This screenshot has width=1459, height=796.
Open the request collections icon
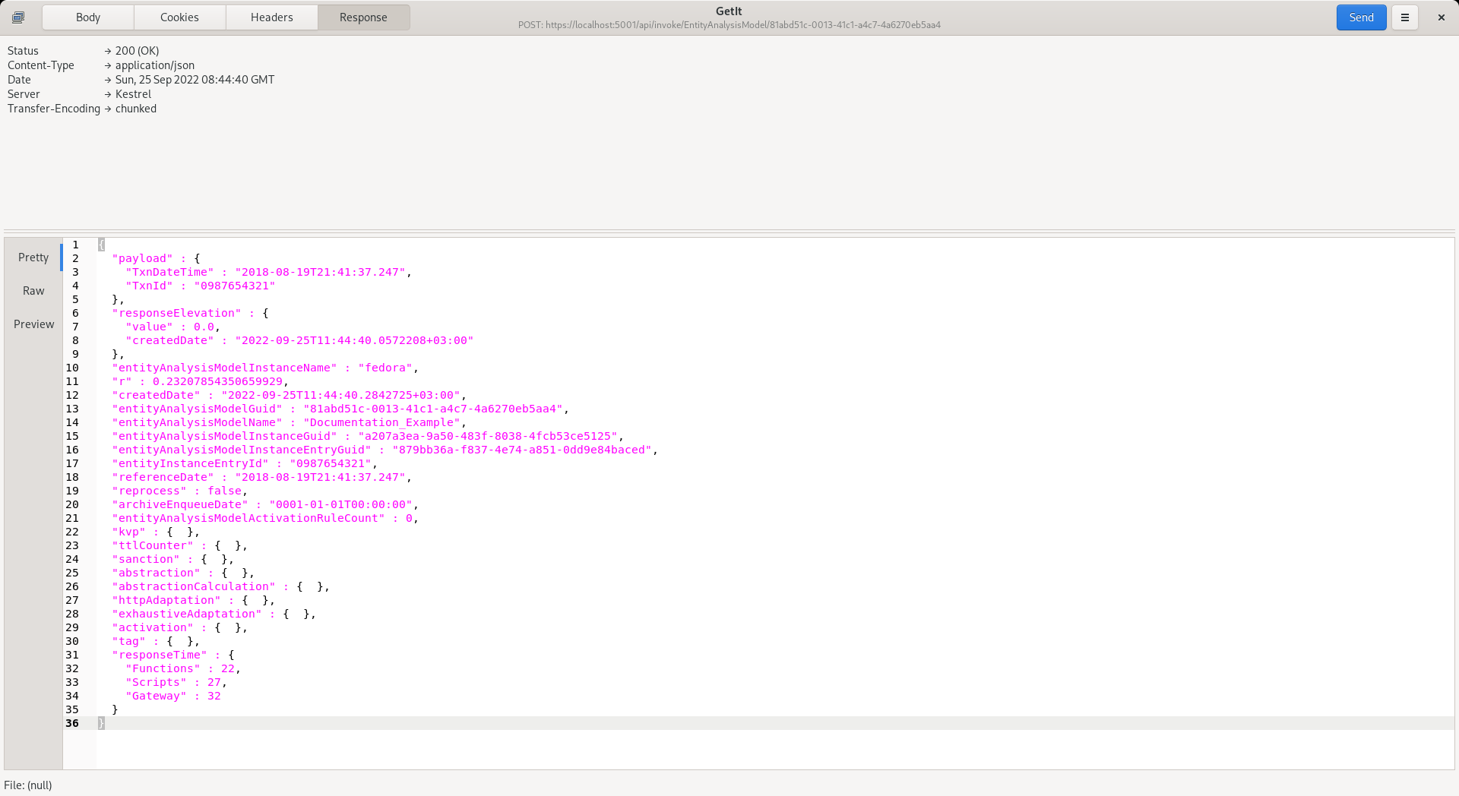point(18,17)
